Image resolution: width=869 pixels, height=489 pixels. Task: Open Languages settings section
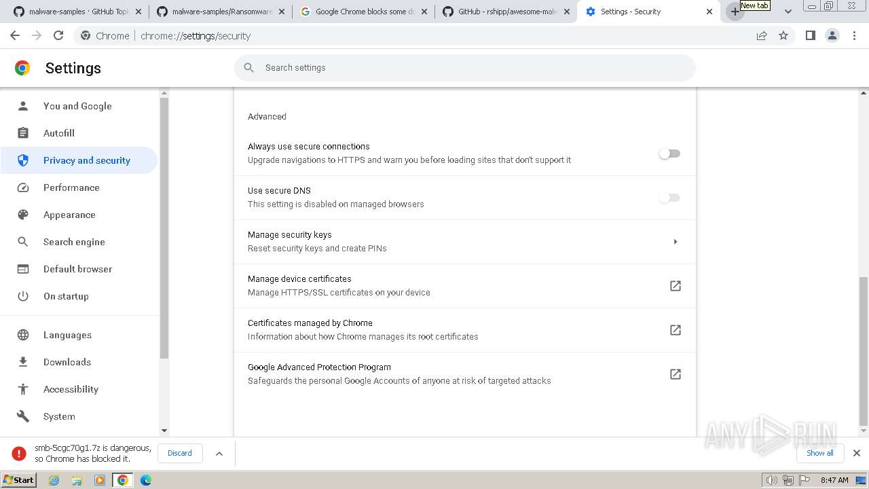pyautogui.click(x=79, y=335)
